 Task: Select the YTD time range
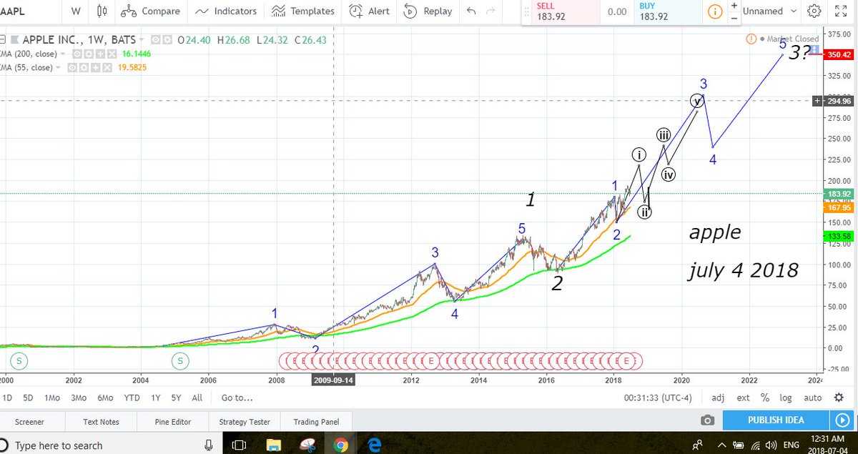(132, 398)
